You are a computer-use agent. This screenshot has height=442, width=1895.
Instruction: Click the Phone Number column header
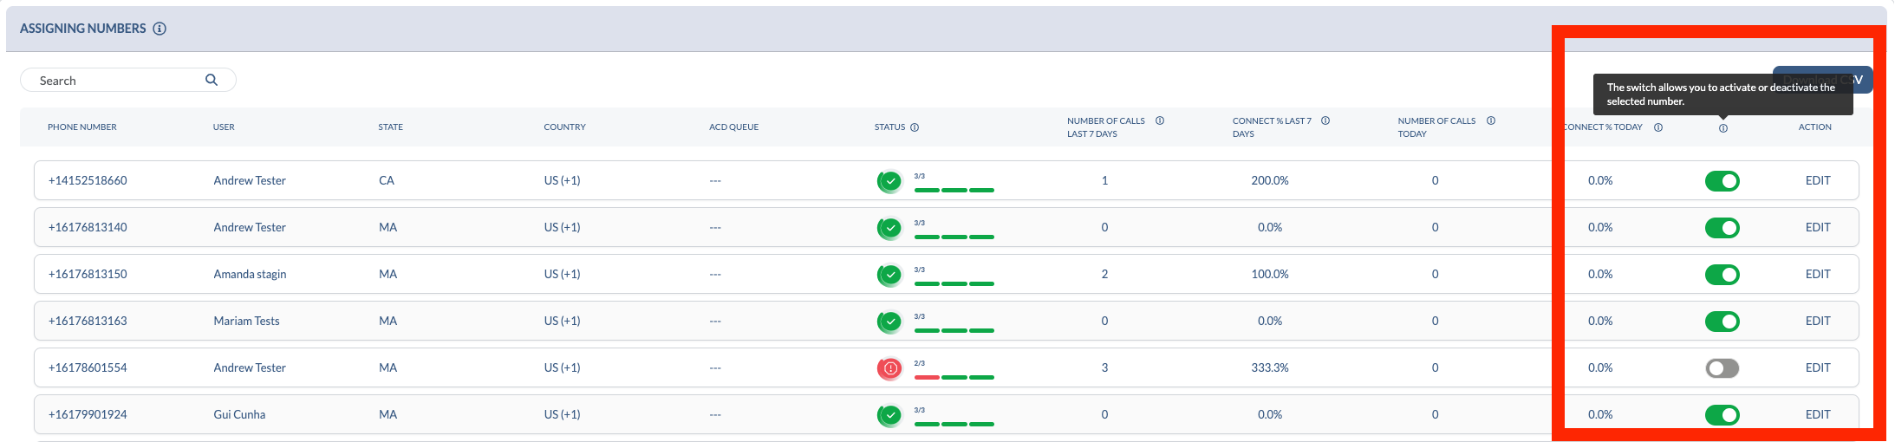click(x=82, y=127)
